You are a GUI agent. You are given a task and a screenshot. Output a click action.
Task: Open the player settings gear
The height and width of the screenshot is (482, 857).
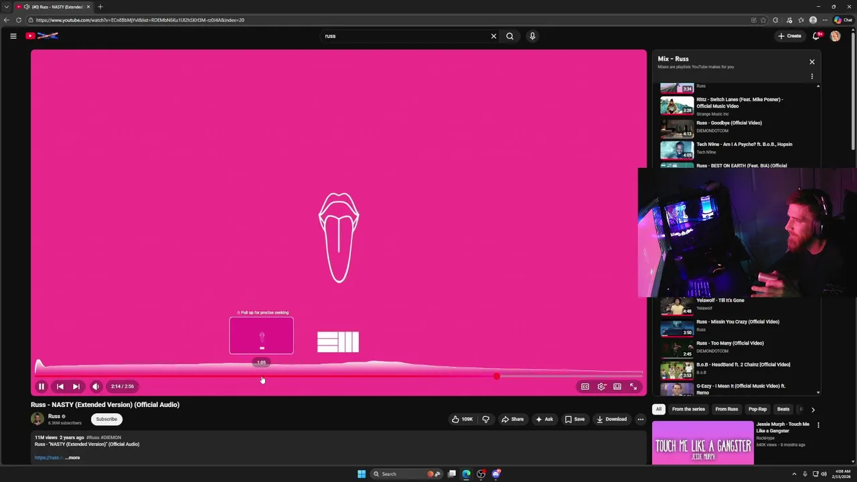[x=601, y=386]
